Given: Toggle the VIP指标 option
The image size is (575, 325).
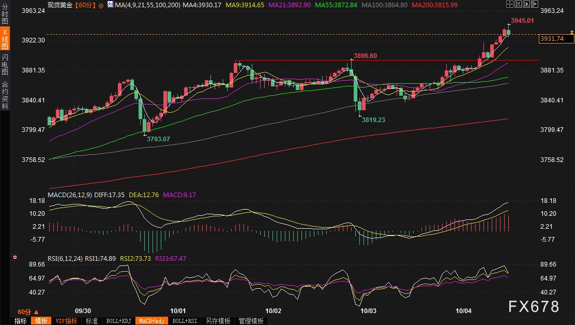Looking at the screenshot, I should coord(67,321).
